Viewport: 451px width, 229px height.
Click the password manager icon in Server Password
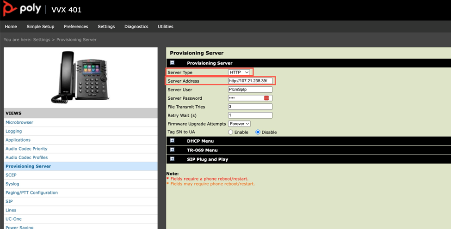pos(266,98)
